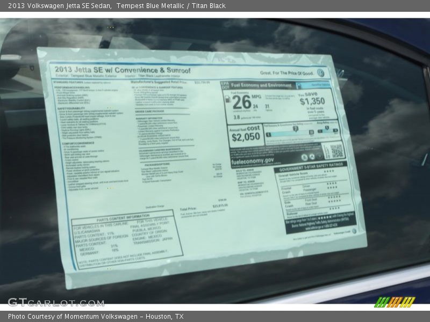Select the 2013 Jetta SE sticker heading
The height and width of the screenshot is (322, 430).
pos(121,70)
